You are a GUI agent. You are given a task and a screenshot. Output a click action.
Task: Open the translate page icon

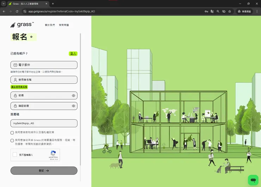212,12
